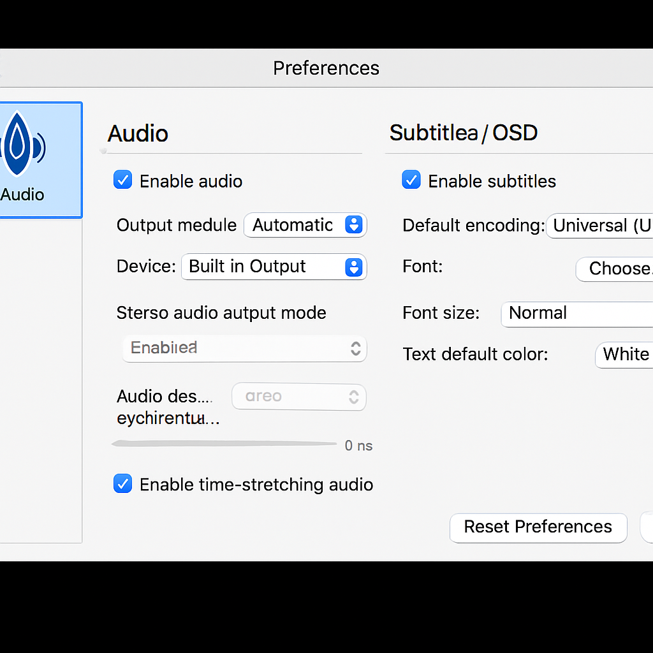The height and width of the screenshot is (653, 653).
Task: Open the Device dropdown showing Built in Output
Action: 274,267
